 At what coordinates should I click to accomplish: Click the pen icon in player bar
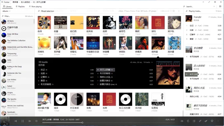pos(206,121)
